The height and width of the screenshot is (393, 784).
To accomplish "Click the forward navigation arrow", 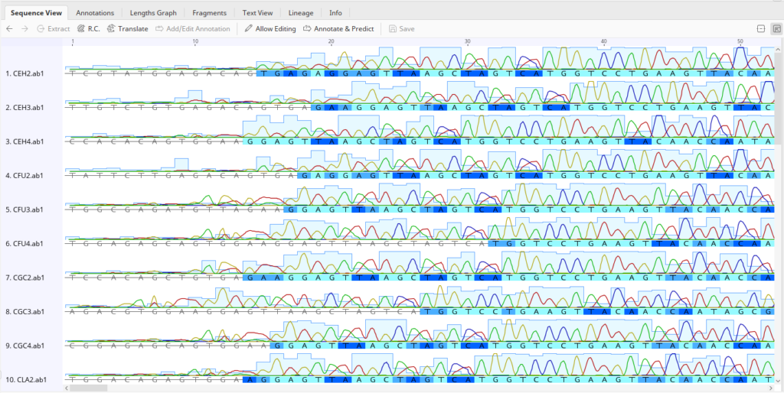I will (24, 29).
